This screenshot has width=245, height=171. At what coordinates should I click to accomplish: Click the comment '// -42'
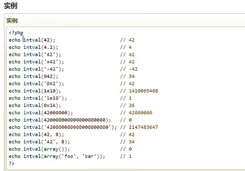[129, 69]
